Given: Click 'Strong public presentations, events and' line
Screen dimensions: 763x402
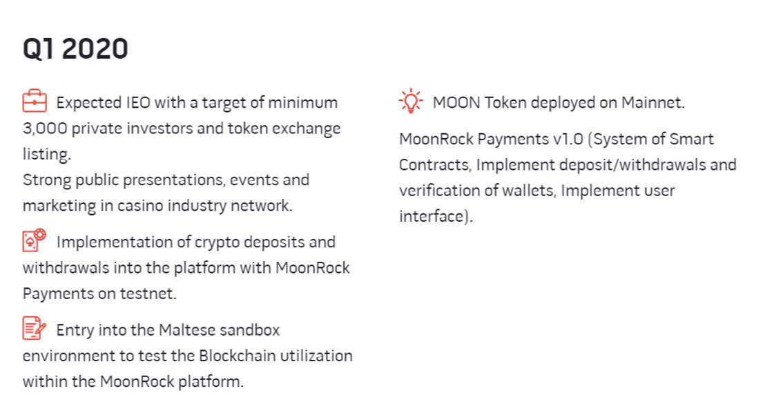Looking at the screenshot, I should coord(166,180).
